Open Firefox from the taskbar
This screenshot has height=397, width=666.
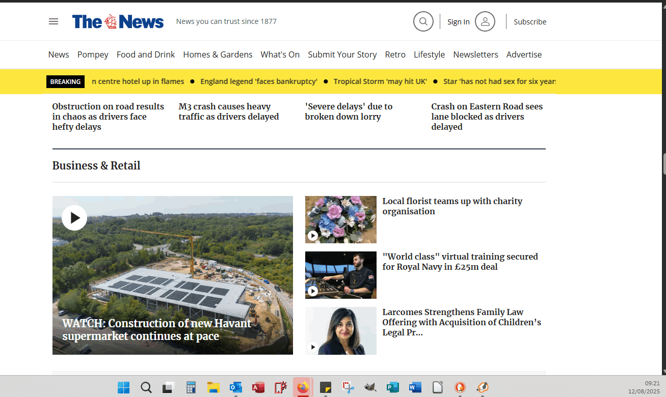(303, 387)
